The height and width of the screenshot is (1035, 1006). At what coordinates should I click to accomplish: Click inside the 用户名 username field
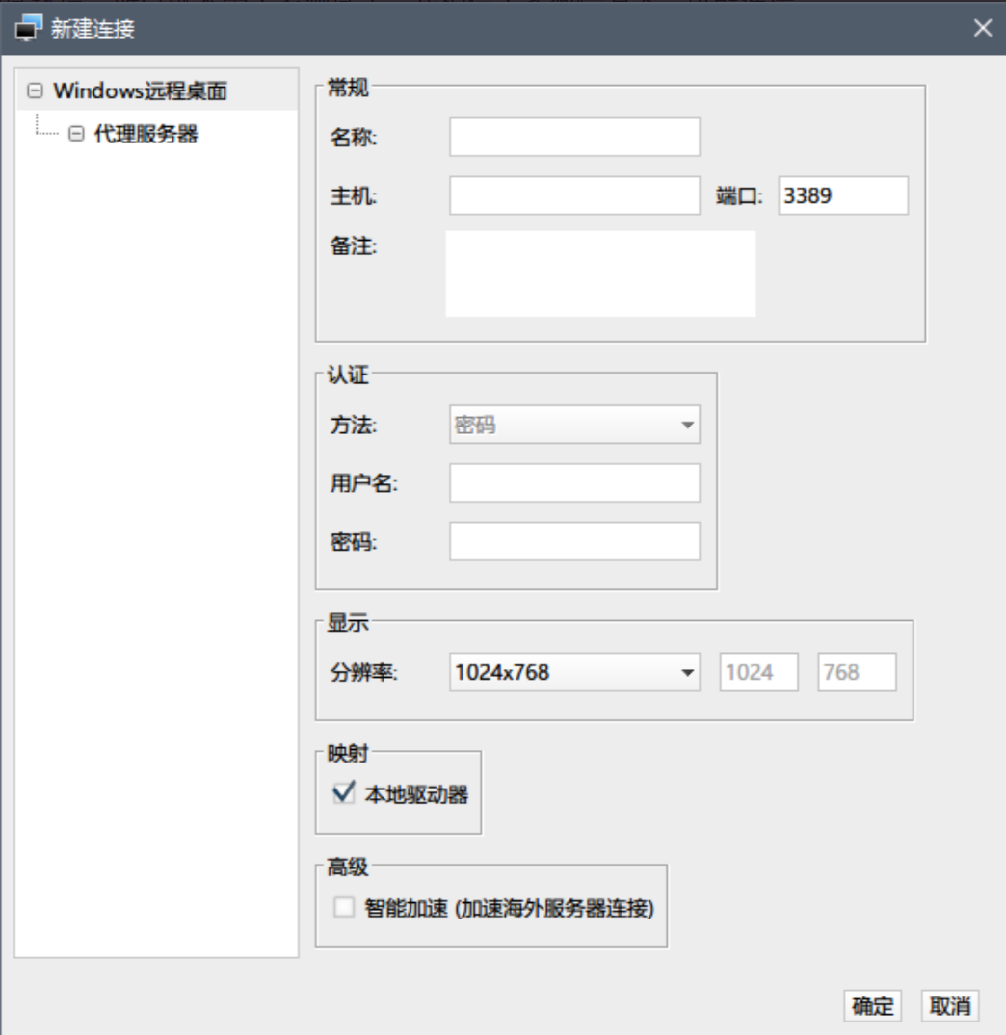572,482
